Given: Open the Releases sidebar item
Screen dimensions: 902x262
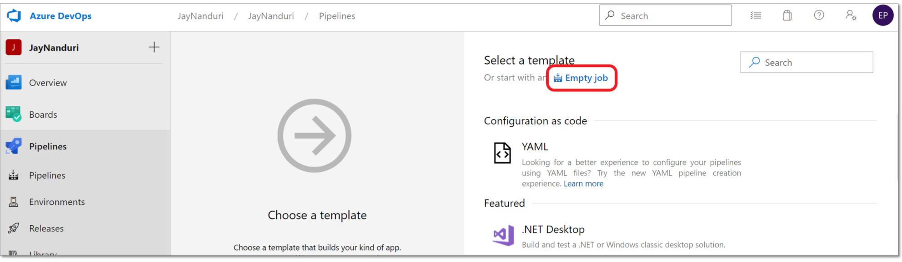Looking at the screenshot, I should click(x=46, y=228).
